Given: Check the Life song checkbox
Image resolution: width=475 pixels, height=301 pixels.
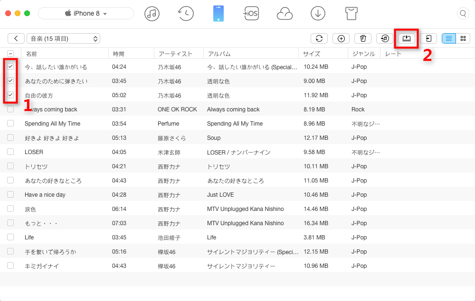Looking at the screenshot, I should 10,237.
